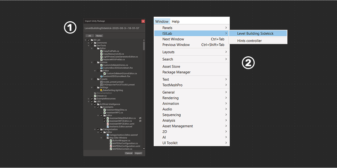Click the model_preset.preset file icon
337x168 pixels.
coord(101,82)
